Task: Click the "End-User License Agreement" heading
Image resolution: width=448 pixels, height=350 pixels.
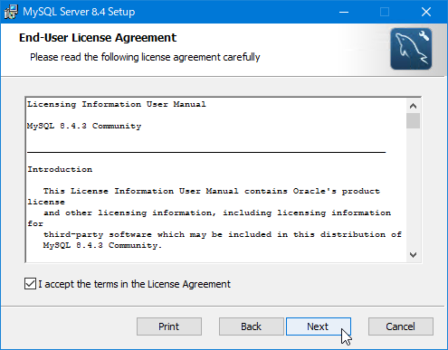Action: (98, 38)
